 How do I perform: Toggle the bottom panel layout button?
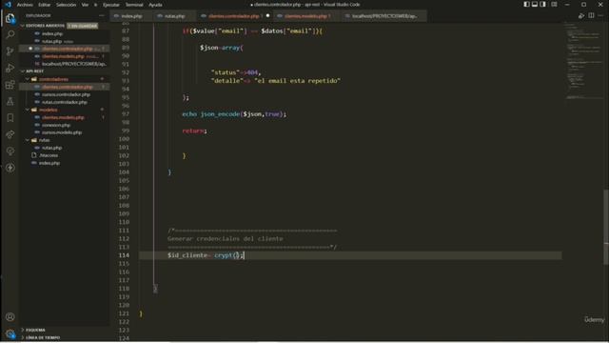click(535, 4)
